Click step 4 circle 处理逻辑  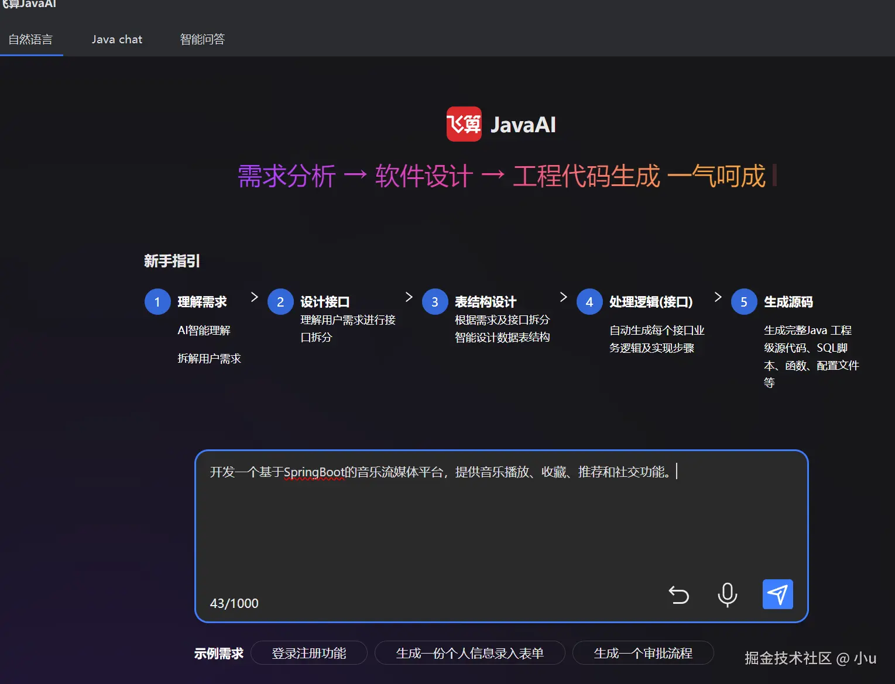tap(589, 302)
